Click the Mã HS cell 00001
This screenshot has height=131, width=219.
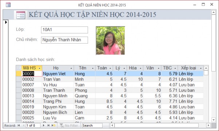(x=32, y=74)
